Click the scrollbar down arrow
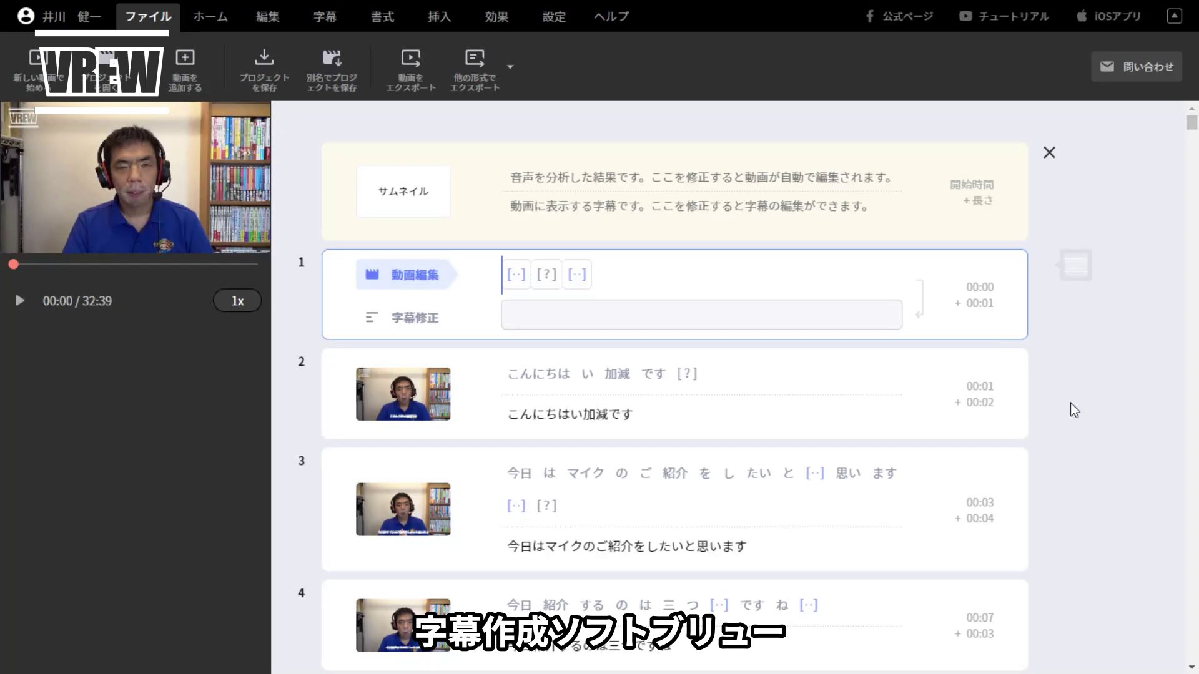The width and height of the screenshot is (1199, 674). click(x=1192, y=667)
